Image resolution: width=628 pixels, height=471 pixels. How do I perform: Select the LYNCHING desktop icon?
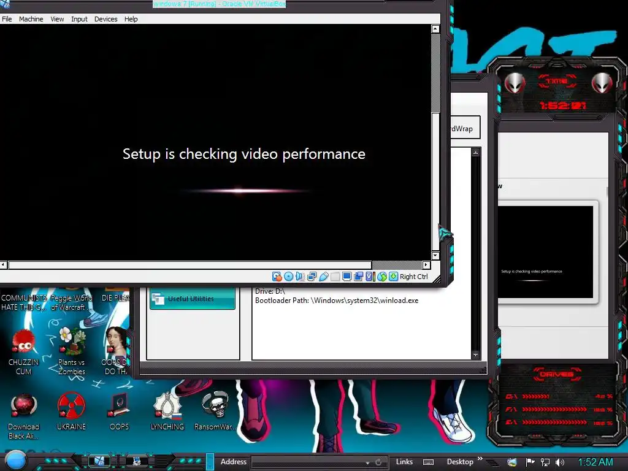[167, 411]
